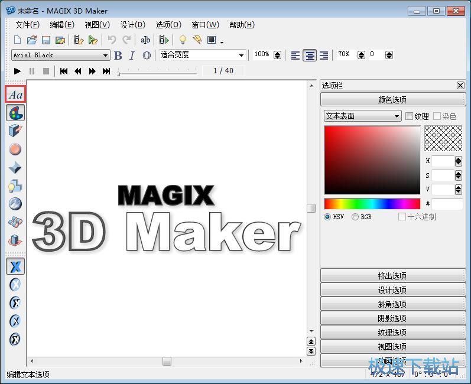
Task: Select the bulb and blocks tool
Action: [x=15, y=186]
